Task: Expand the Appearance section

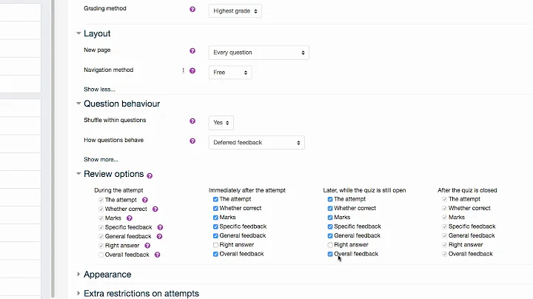Action: click(107, 274)
